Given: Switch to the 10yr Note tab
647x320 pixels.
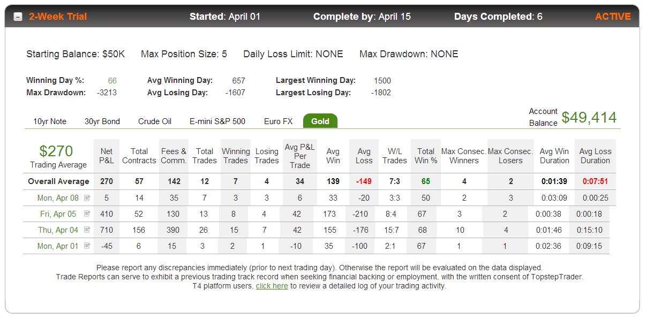Looking at the screenshot, I should [50, 121].
